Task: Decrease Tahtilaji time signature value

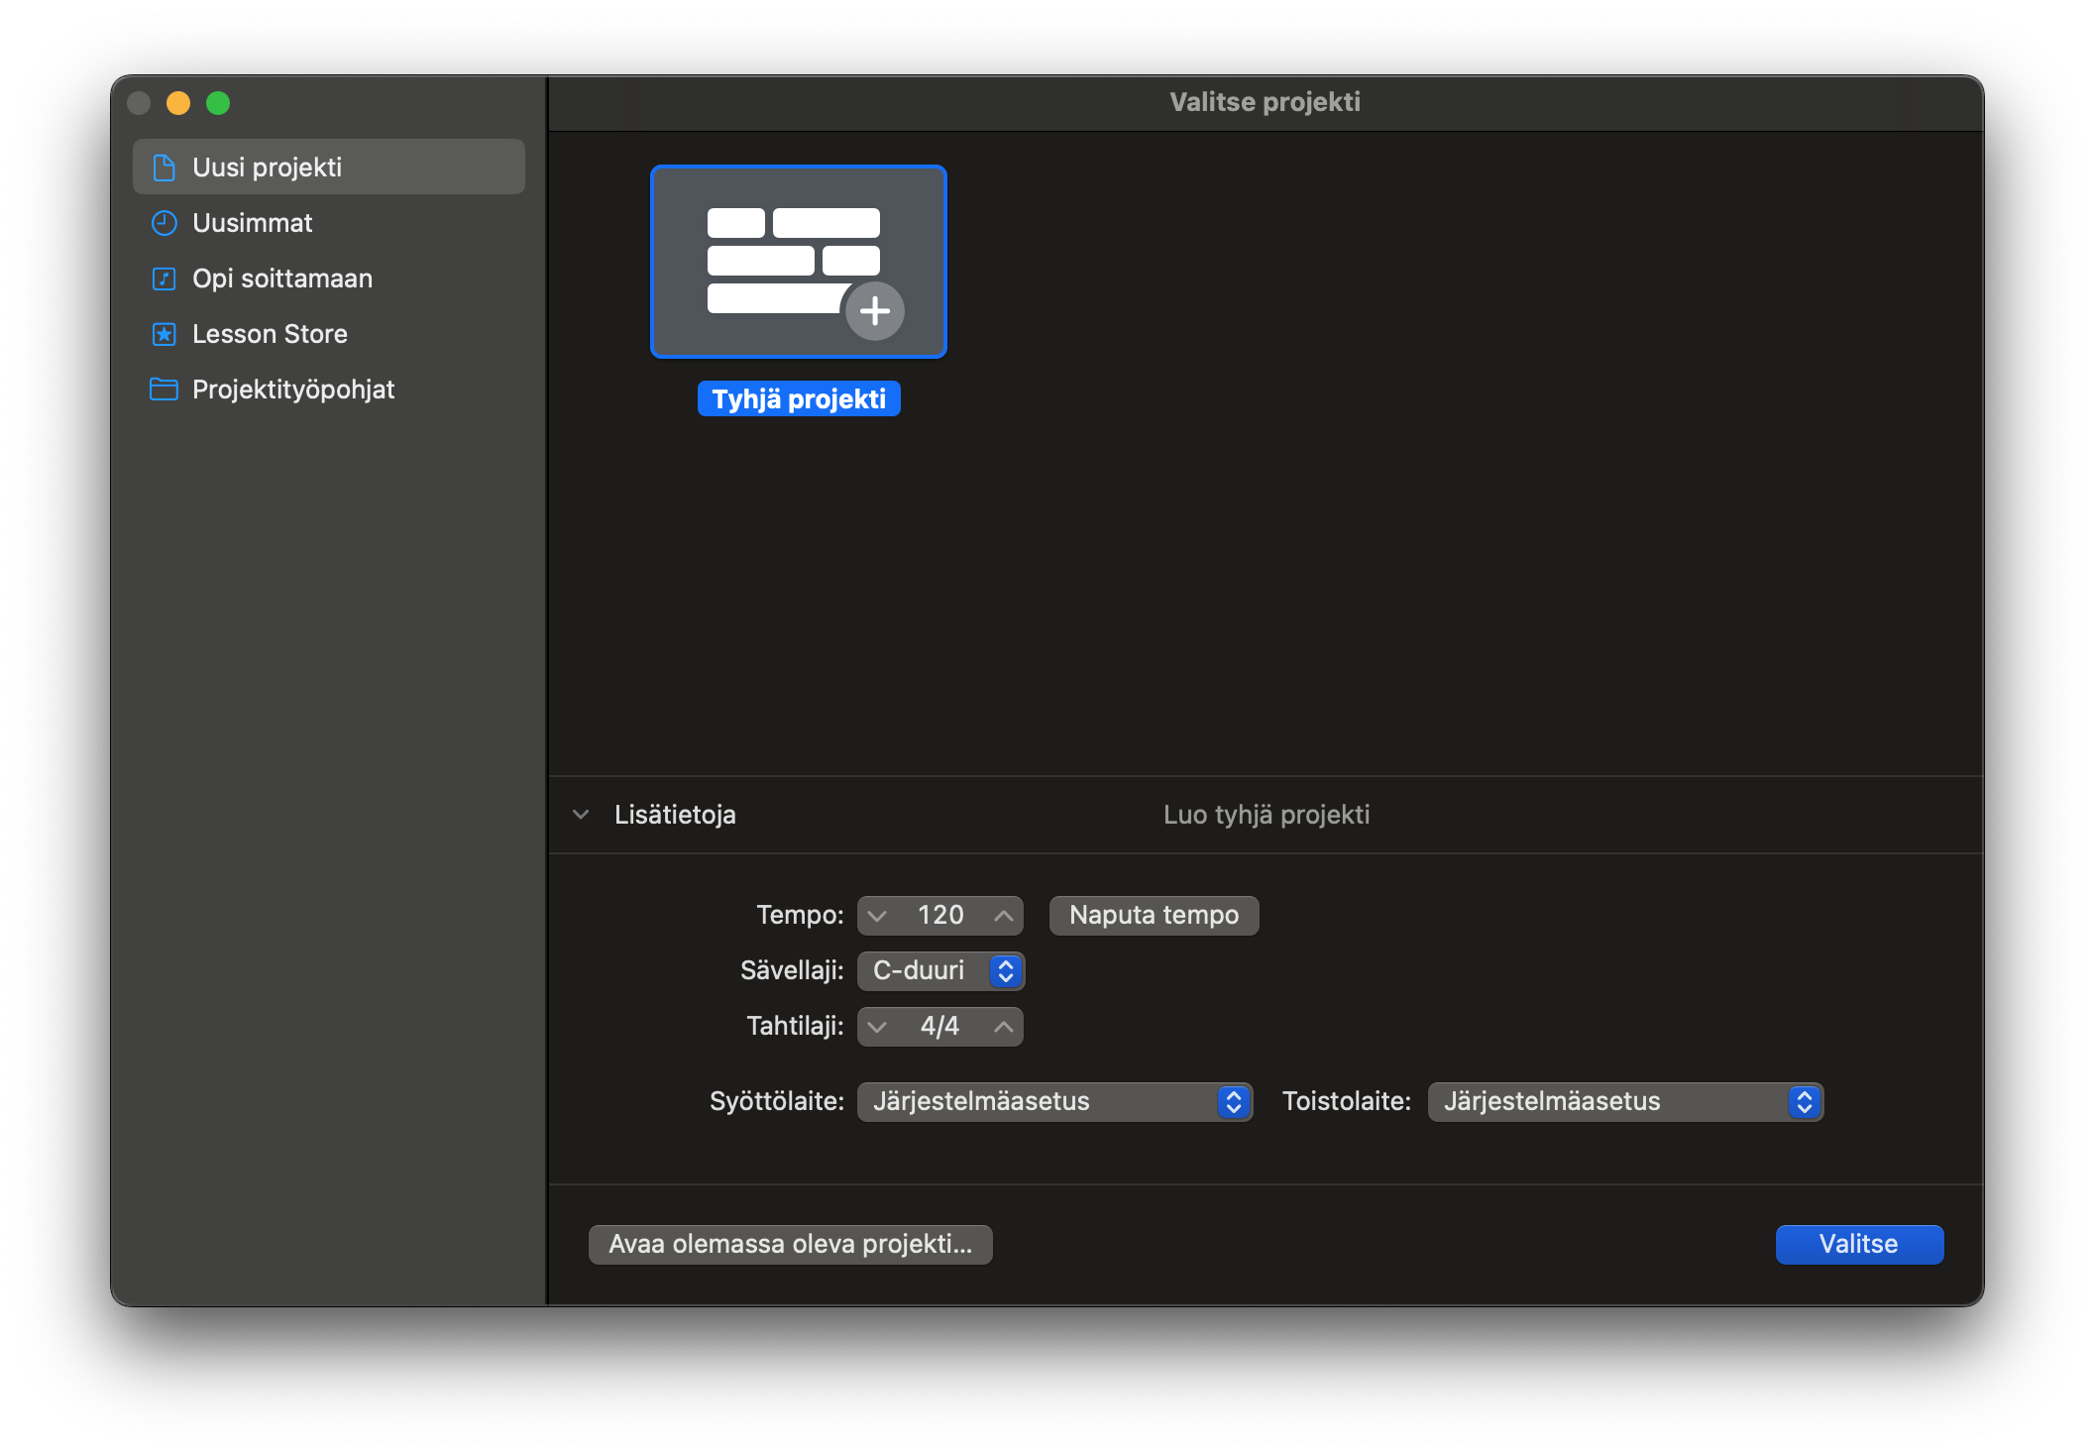Action: coord(877,1026)
